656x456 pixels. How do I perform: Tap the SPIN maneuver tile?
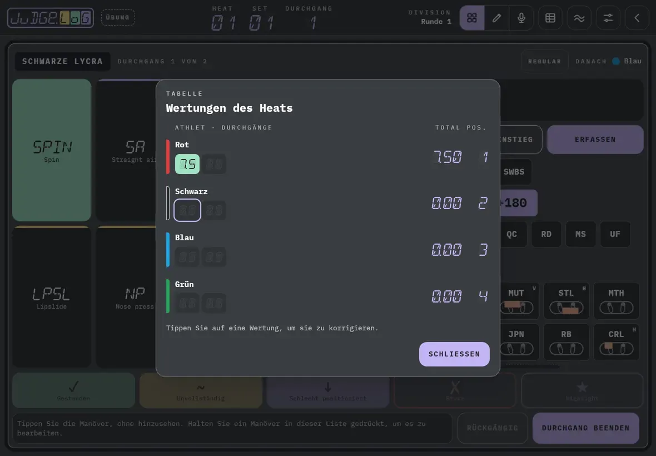coord(52,150)
